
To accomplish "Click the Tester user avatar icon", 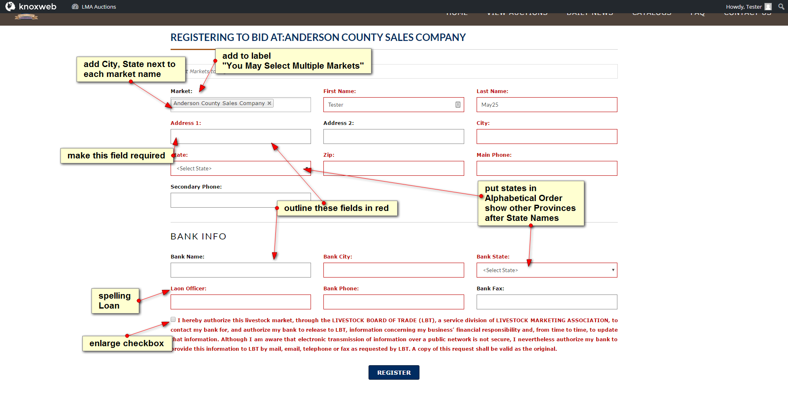I will [768, 7].
